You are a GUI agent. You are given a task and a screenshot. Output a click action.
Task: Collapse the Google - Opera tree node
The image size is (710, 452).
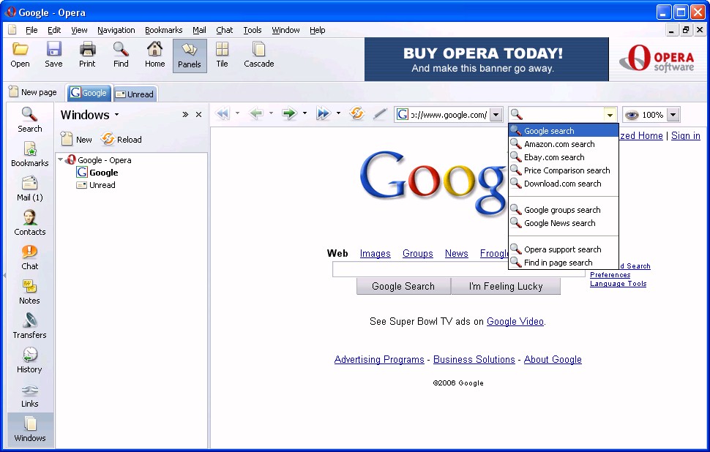61,160
